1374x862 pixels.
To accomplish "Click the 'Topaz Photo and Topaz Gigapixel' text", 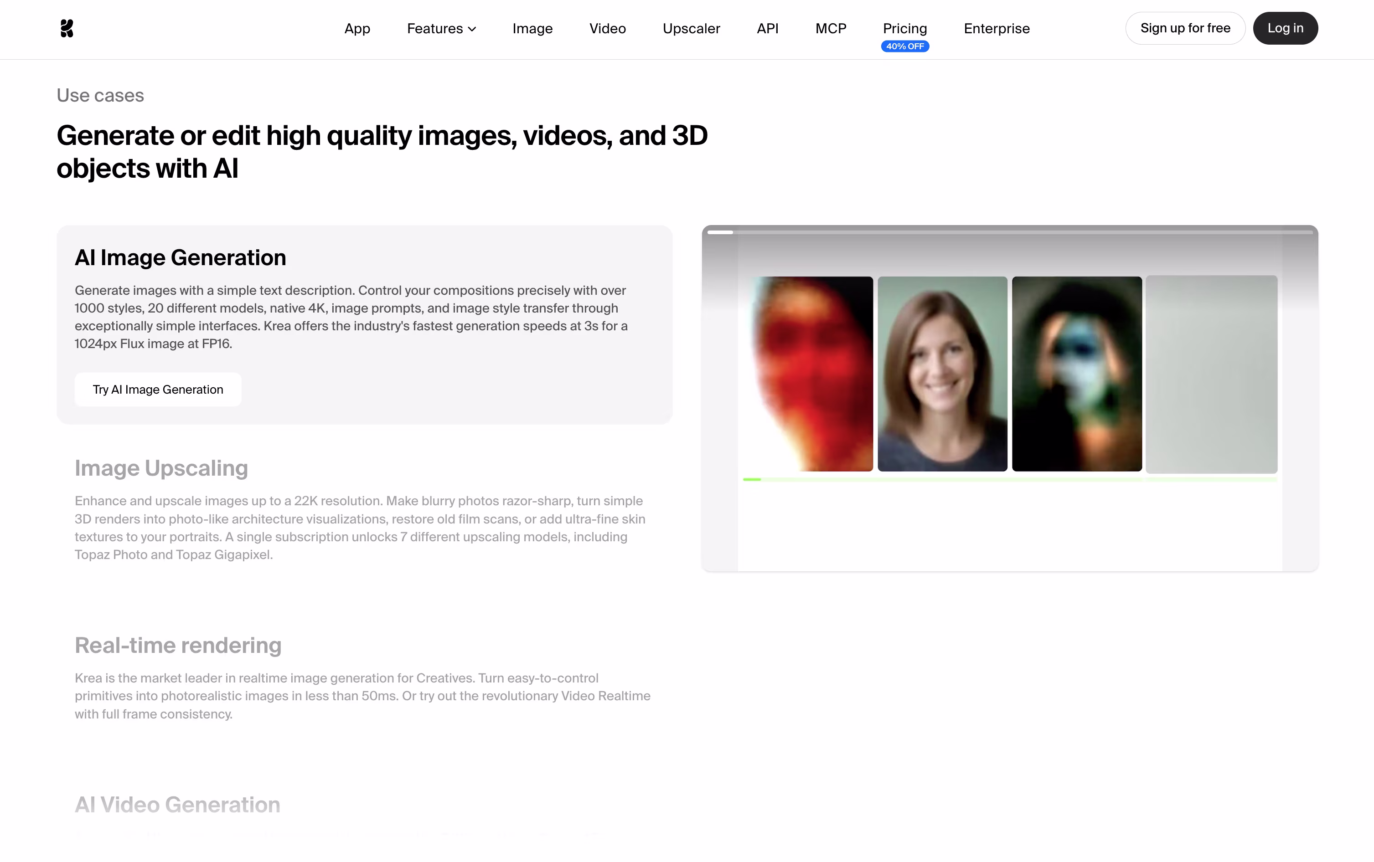I will pyautogui.click(x=173, y=555).
